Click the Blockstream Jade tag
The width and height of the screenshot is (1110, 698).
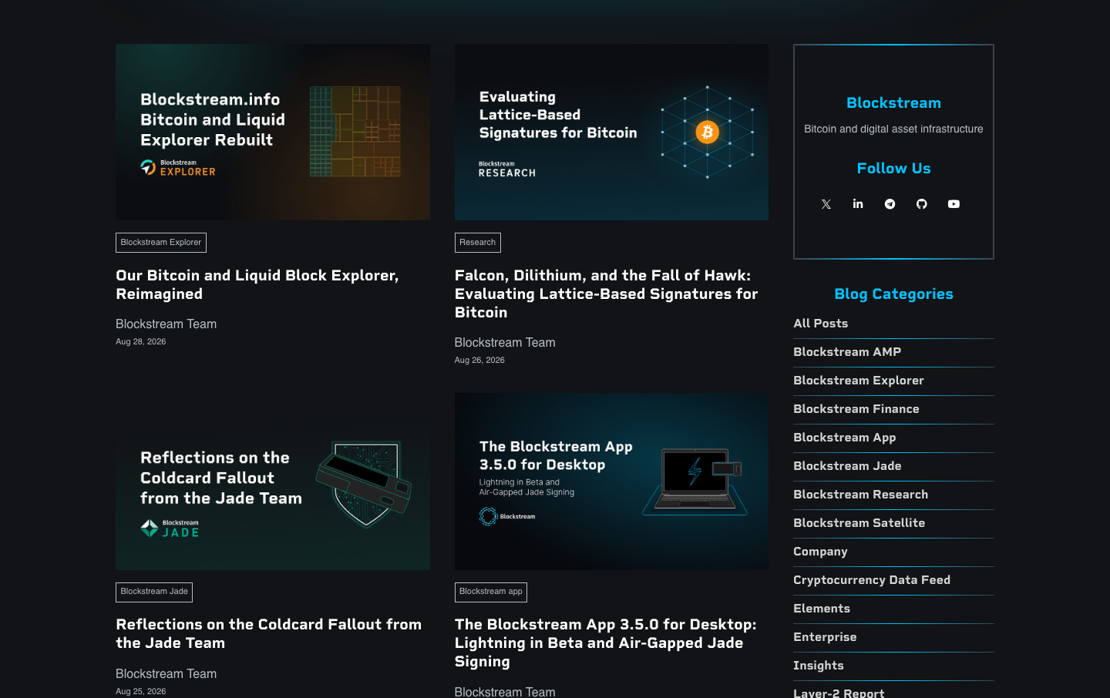click(154, 592)
